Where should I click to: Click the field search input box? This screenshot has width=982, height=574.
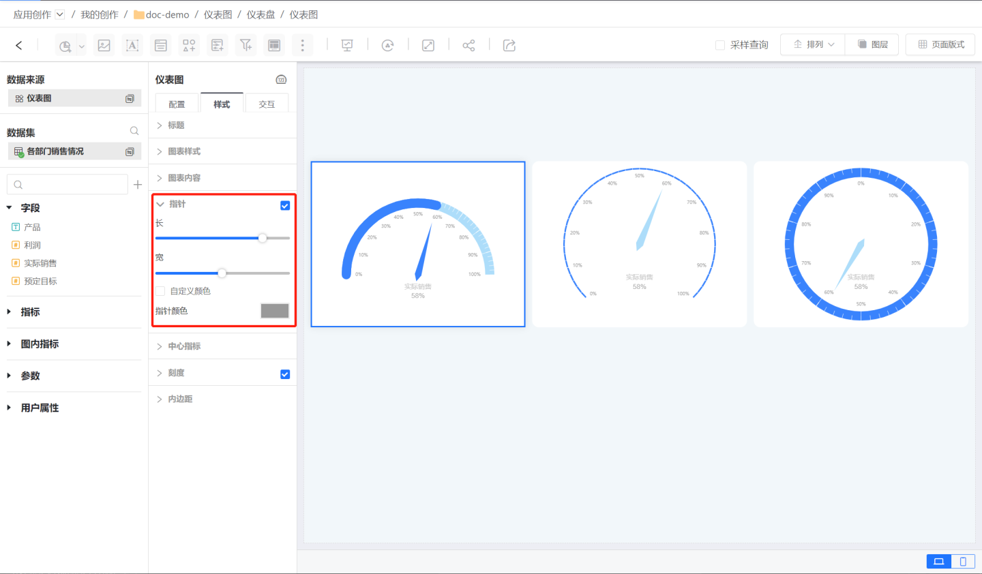(68, 185)
